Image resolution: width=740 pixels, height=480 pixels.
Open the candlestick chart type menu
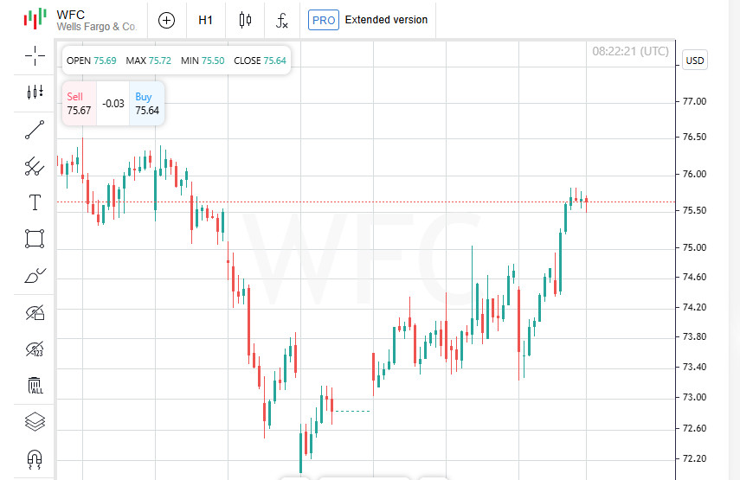(245, 20)
